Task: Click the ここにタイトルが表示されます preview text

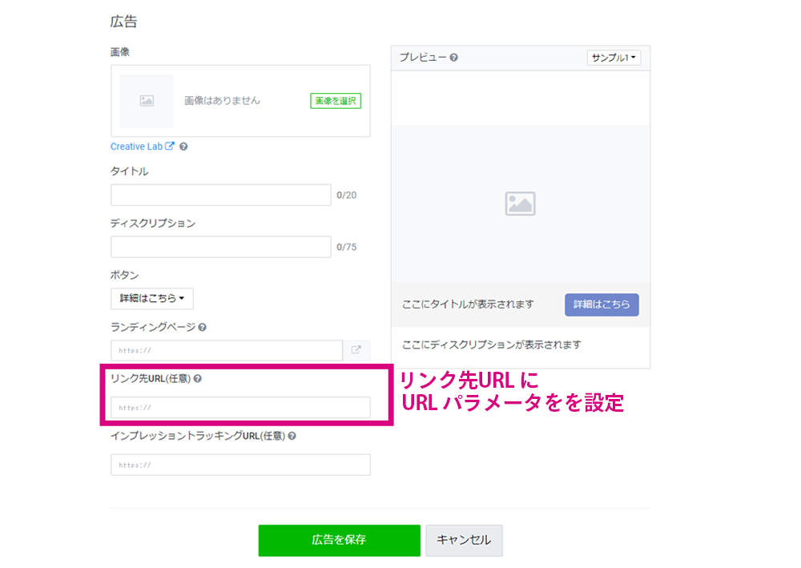Action: 468,304
